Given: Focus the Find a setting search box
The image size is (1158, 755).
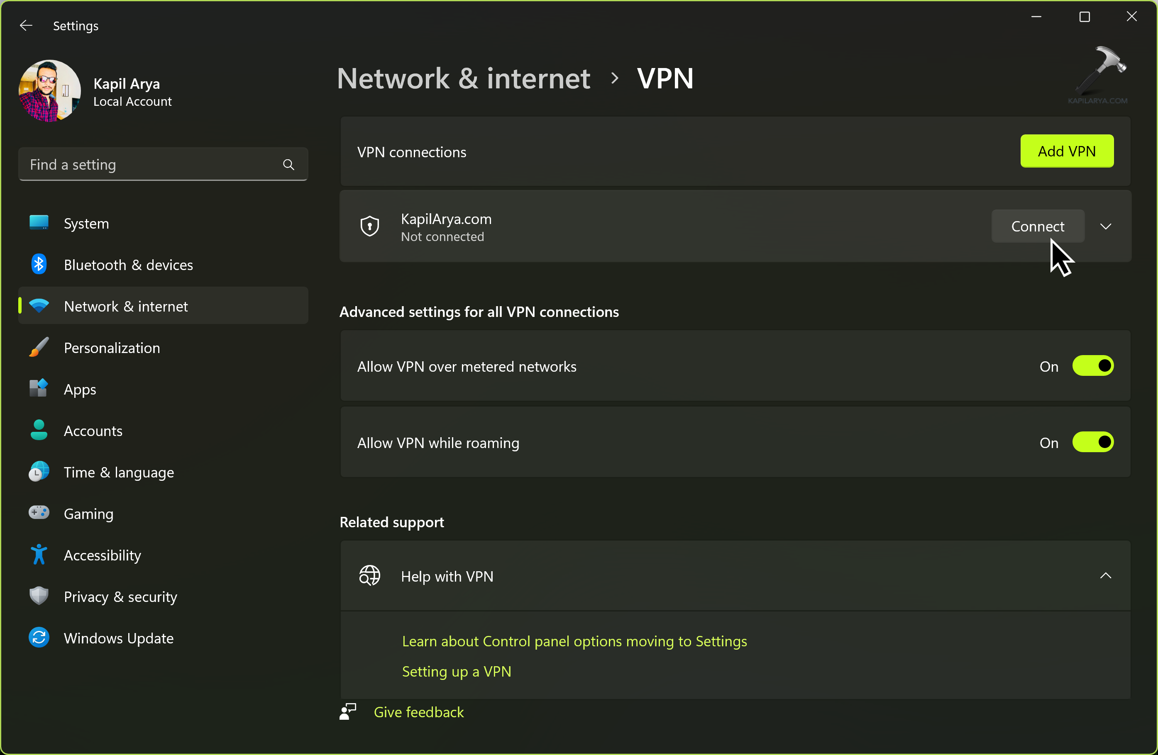Looking at the screenshot, I should 151,165.
